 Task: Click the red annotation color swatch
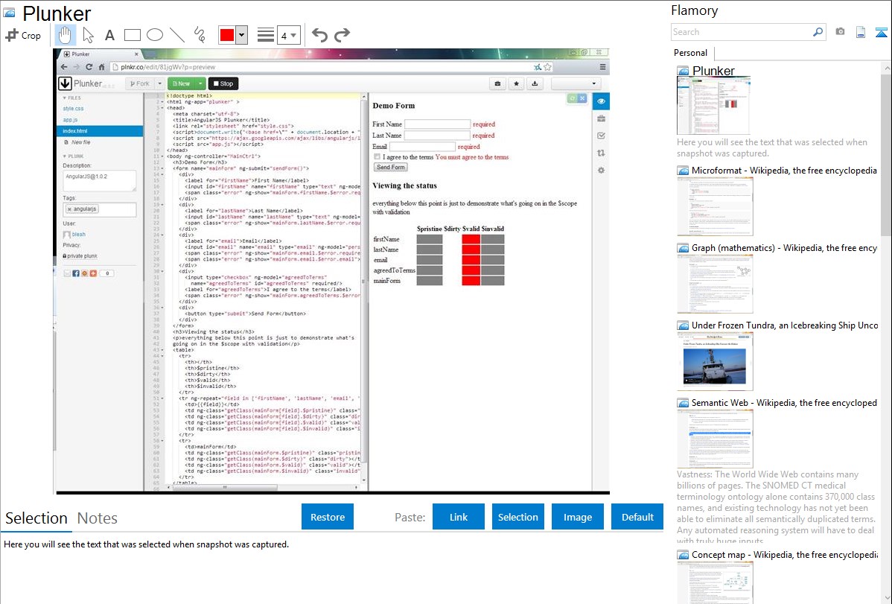click(227, 35)
